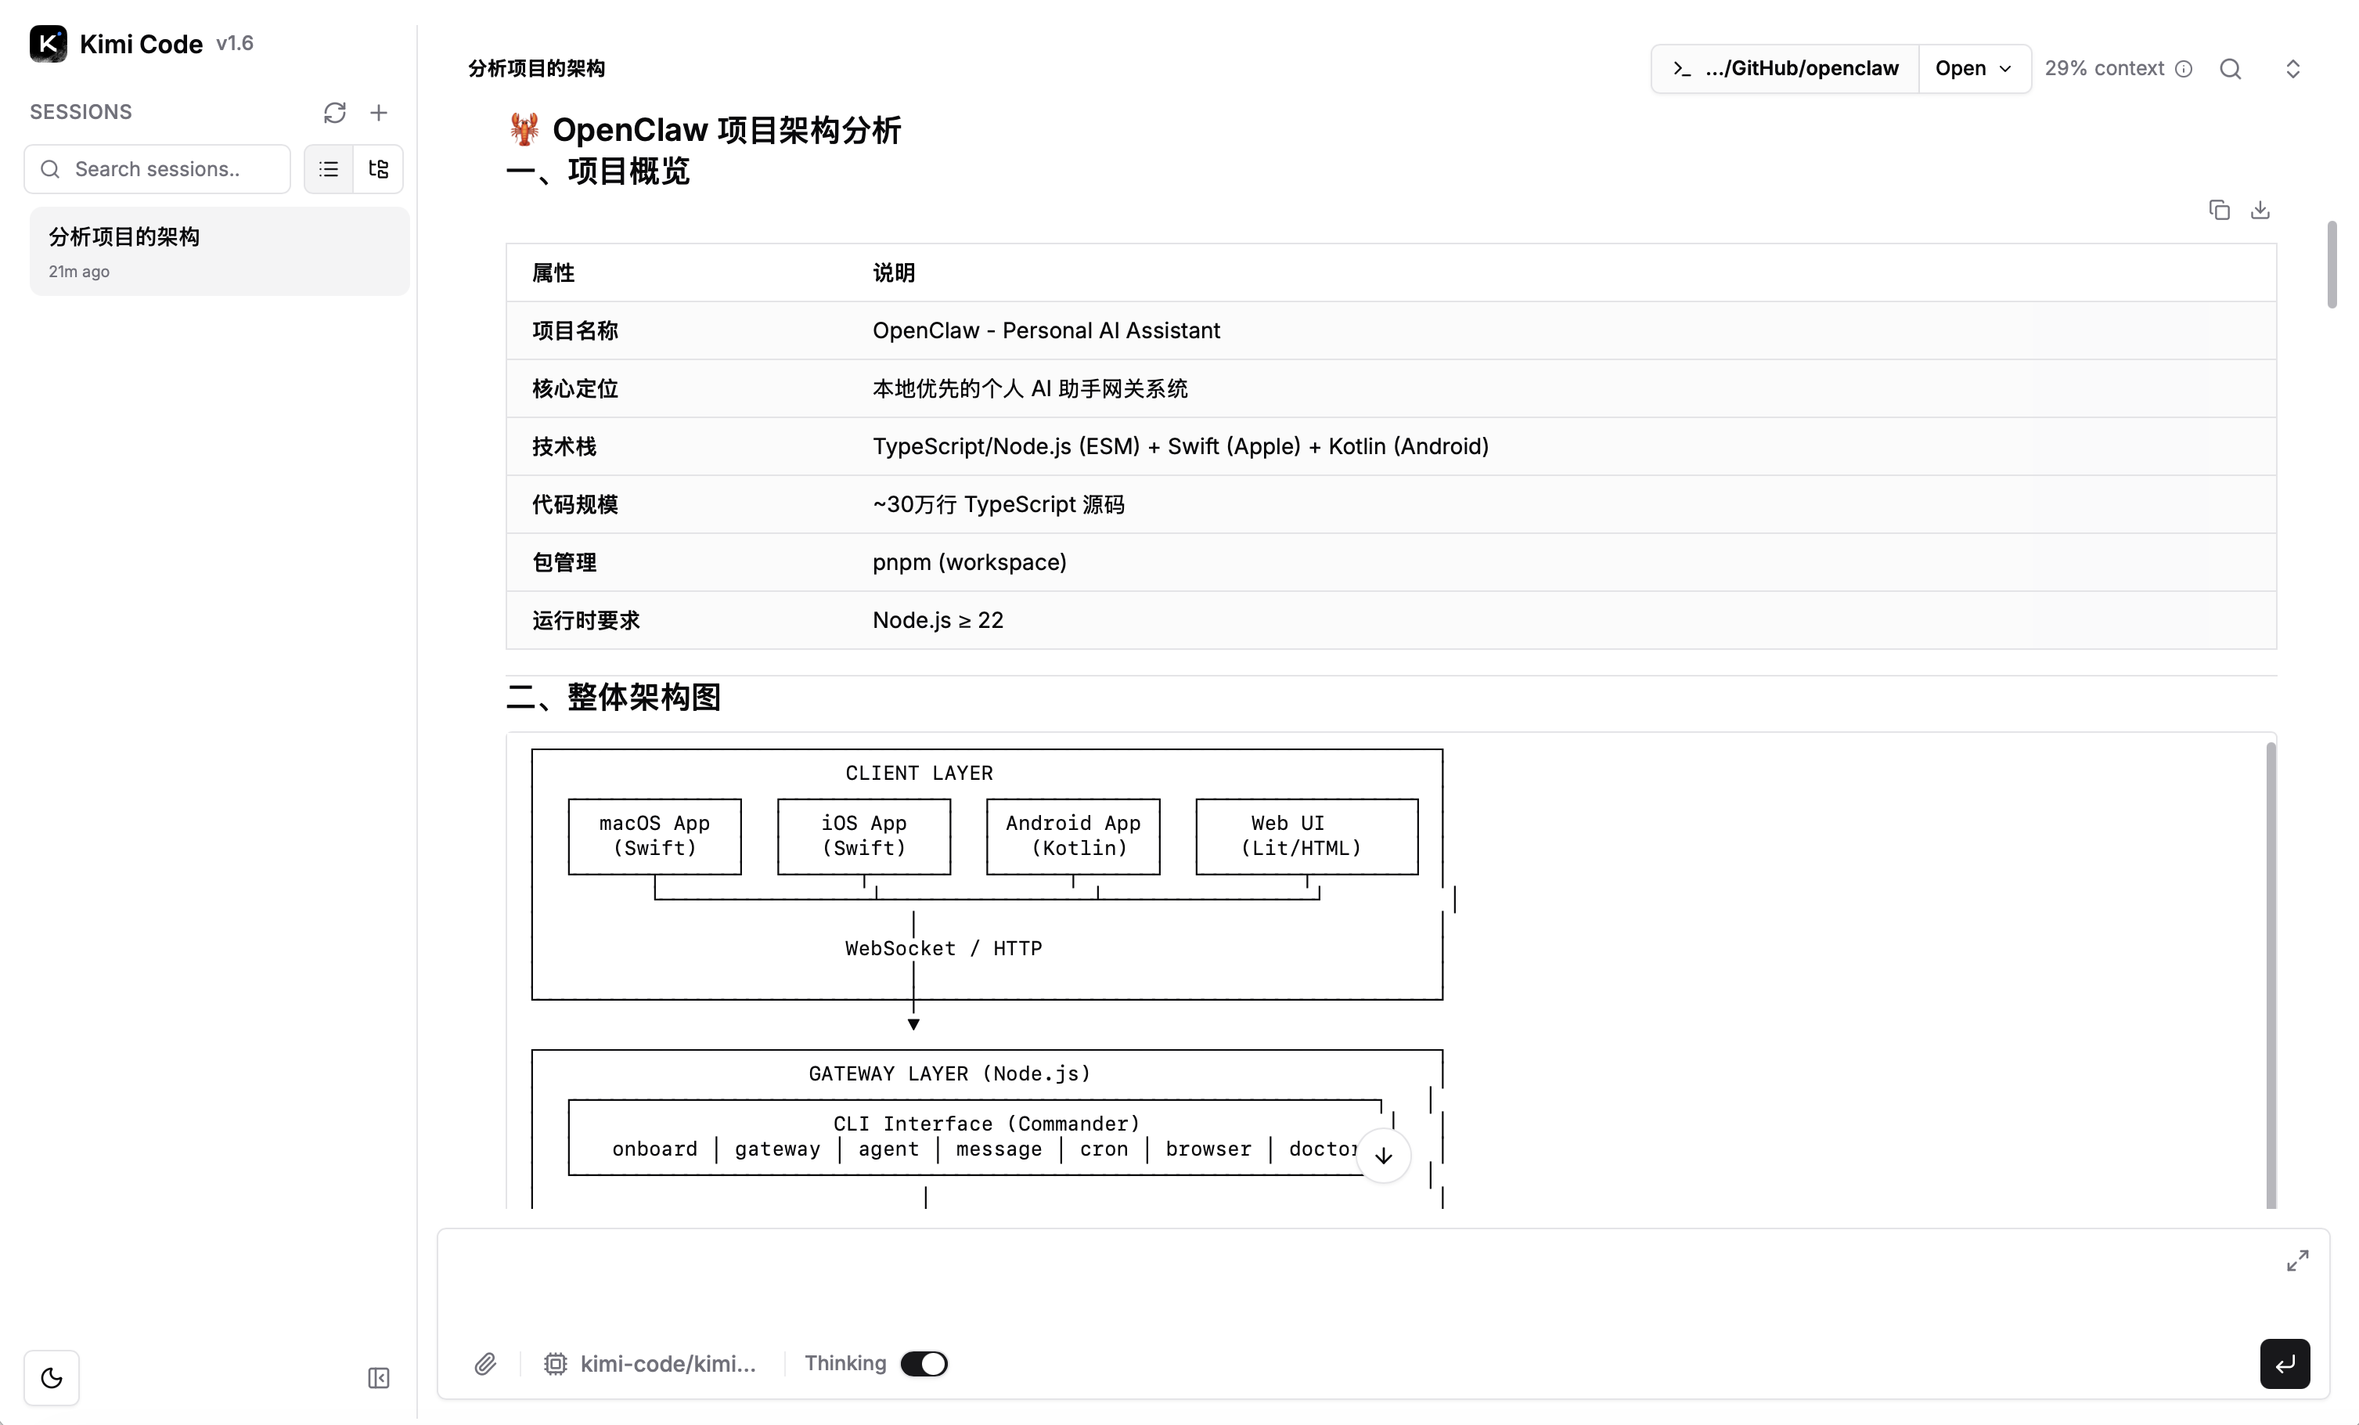
Task: Copy the overview table content
Action: click(x=2218, y=210)
